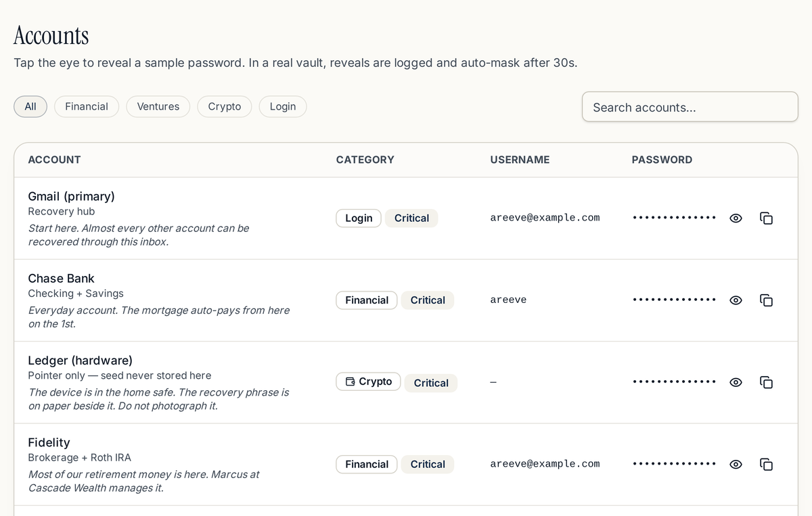Copy the Chase Bank password
Viewport: 812px width, 516px height.
point(766,300)
